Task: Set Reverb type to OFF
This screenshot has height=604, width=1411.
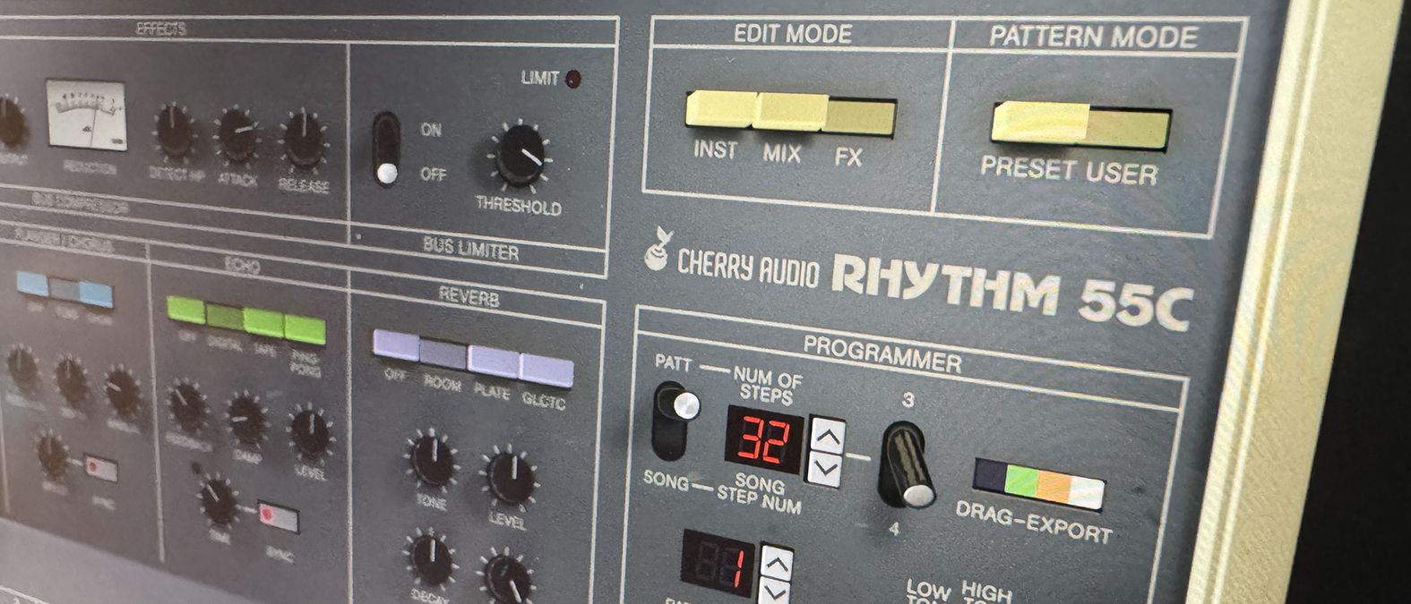Action: (396, 346)
